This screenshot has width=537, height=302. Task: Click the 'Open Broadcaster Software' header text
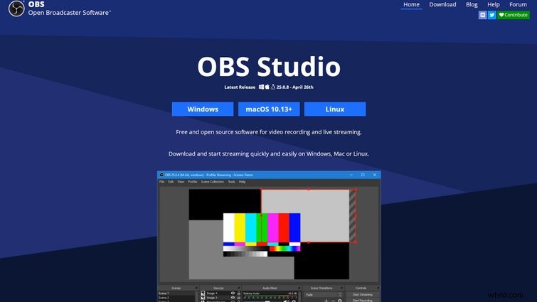68,13
